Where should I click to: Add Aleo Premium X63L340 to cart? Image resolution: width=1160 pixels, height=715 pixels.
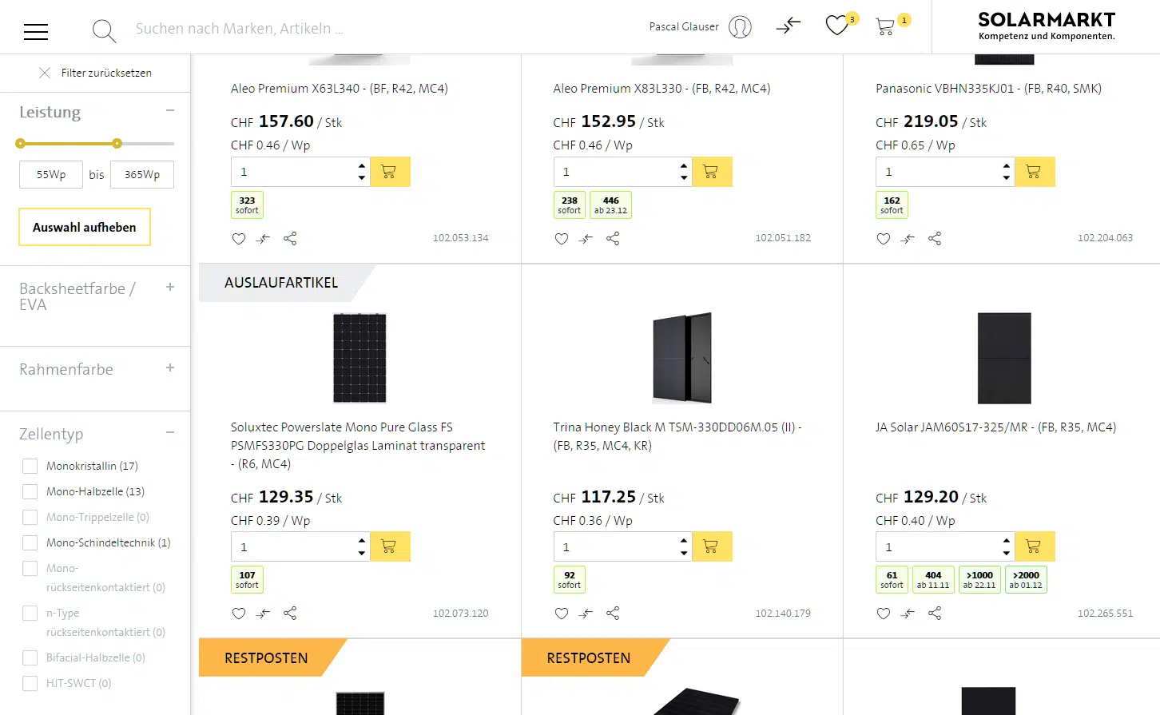(x=390, y=172)
